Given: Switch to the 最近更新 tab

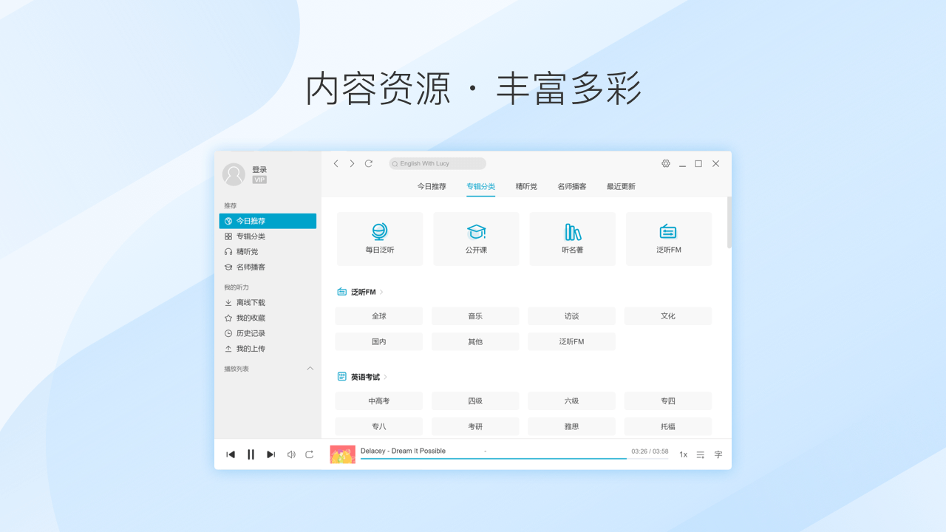Looking at the screenshot, I should 621,187.
